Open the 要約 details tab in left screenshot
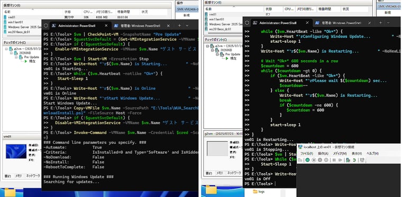Viewport: 402px width, 197px height. click(x=7, y=176)
